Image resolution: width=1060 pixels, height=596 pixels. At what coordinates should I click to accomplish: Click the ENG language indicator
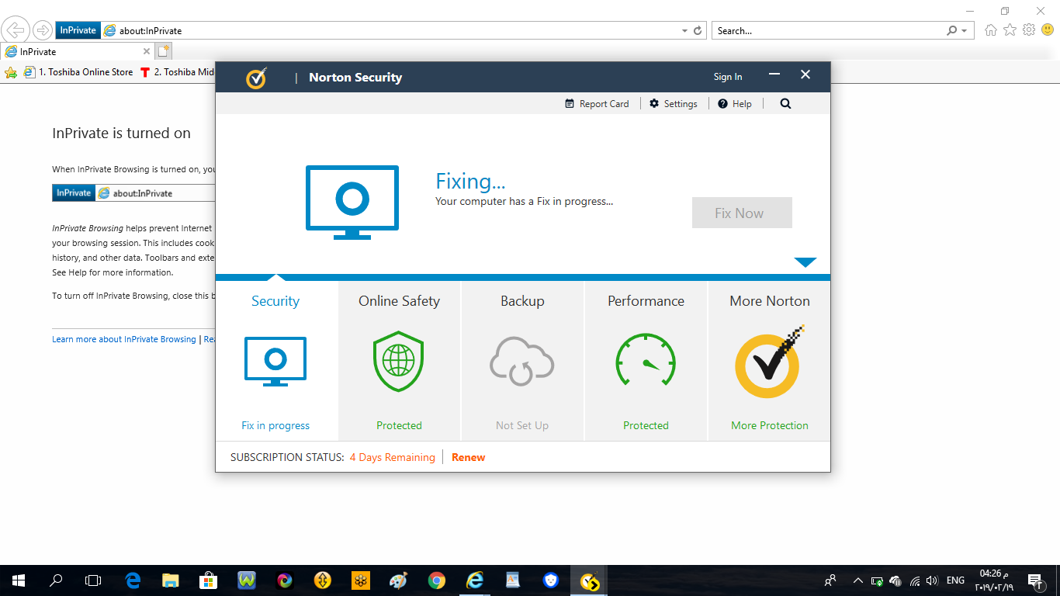pos(955,580)
